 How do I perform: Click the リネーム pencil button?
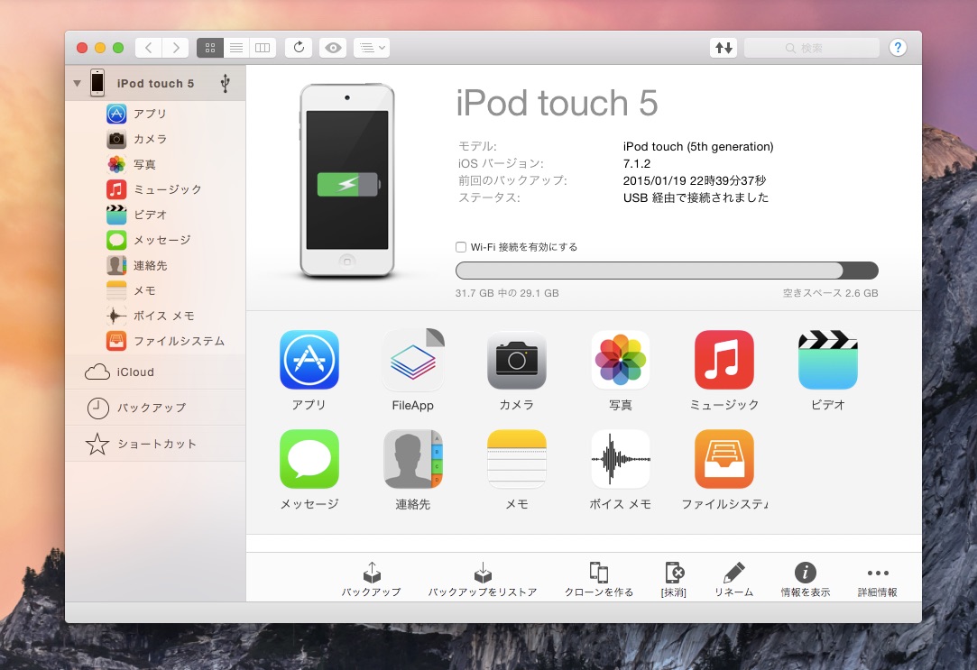pos(733,579)
